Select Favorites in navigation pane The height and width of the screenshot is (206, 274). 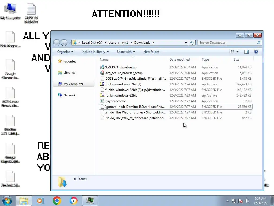tap(67, 61)
